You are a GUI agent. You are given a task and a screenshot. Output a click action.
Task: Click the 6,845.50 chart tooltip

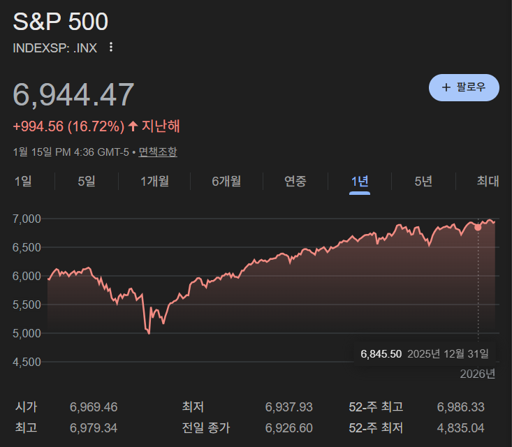[x=381, y=353]
